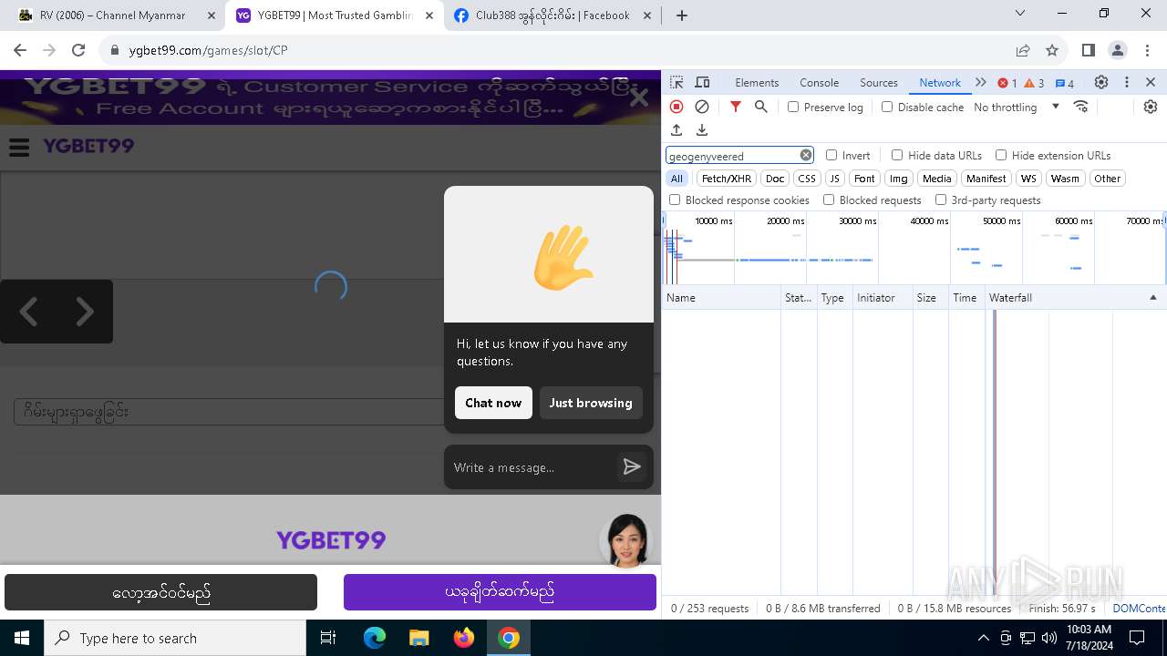
Task: Clear the geogenyveered filter text
Action: pos(806,155)
